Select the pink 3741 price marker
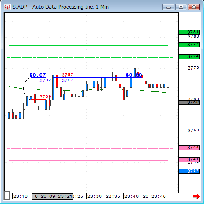Viewport: 204px width, 204px height. click(189, 159)
